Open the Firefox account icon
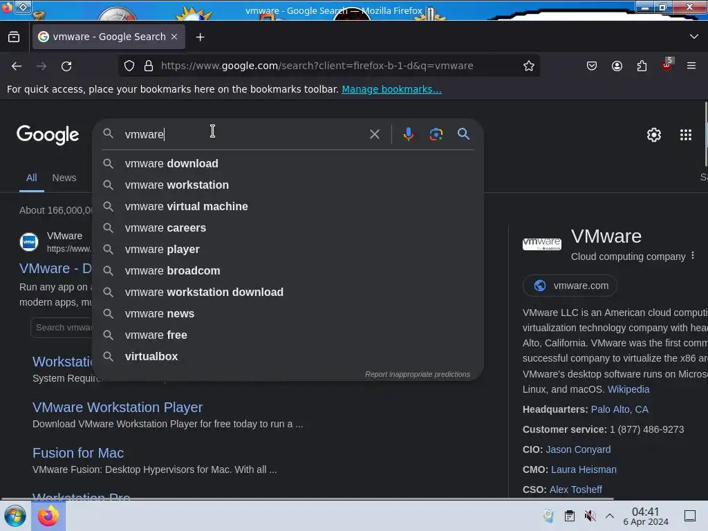This screenshot has height=531, width=708. tap(617, 66)
